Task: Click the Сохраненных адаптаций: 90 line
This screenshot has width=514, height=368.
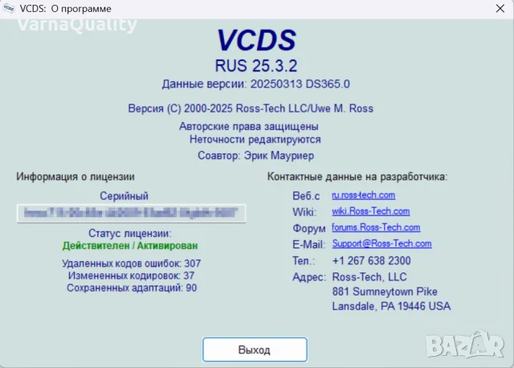Action: [132, 288]
